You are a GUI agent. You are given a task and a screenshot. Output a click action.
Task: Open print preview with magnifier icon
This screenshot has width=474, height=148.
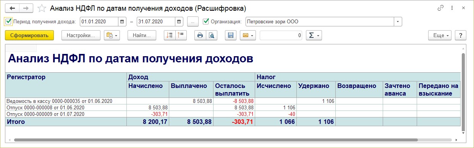click(x=211, y=35)
